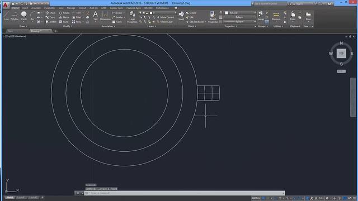Click the TOP face of the ViewCube
The image size is (358, 201).
[x=341, y=54]
